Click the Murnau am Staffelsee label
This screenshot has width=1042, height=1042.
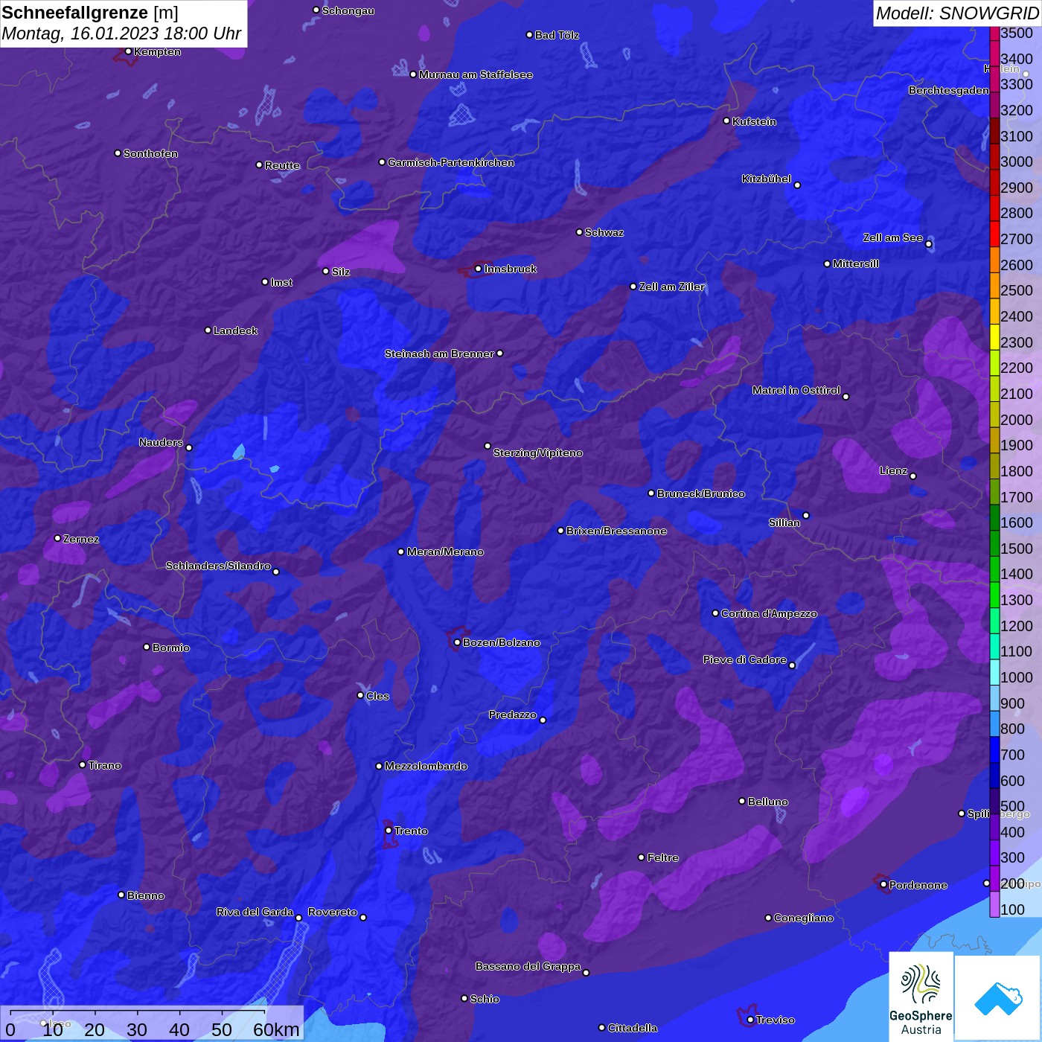pos(476,74)
